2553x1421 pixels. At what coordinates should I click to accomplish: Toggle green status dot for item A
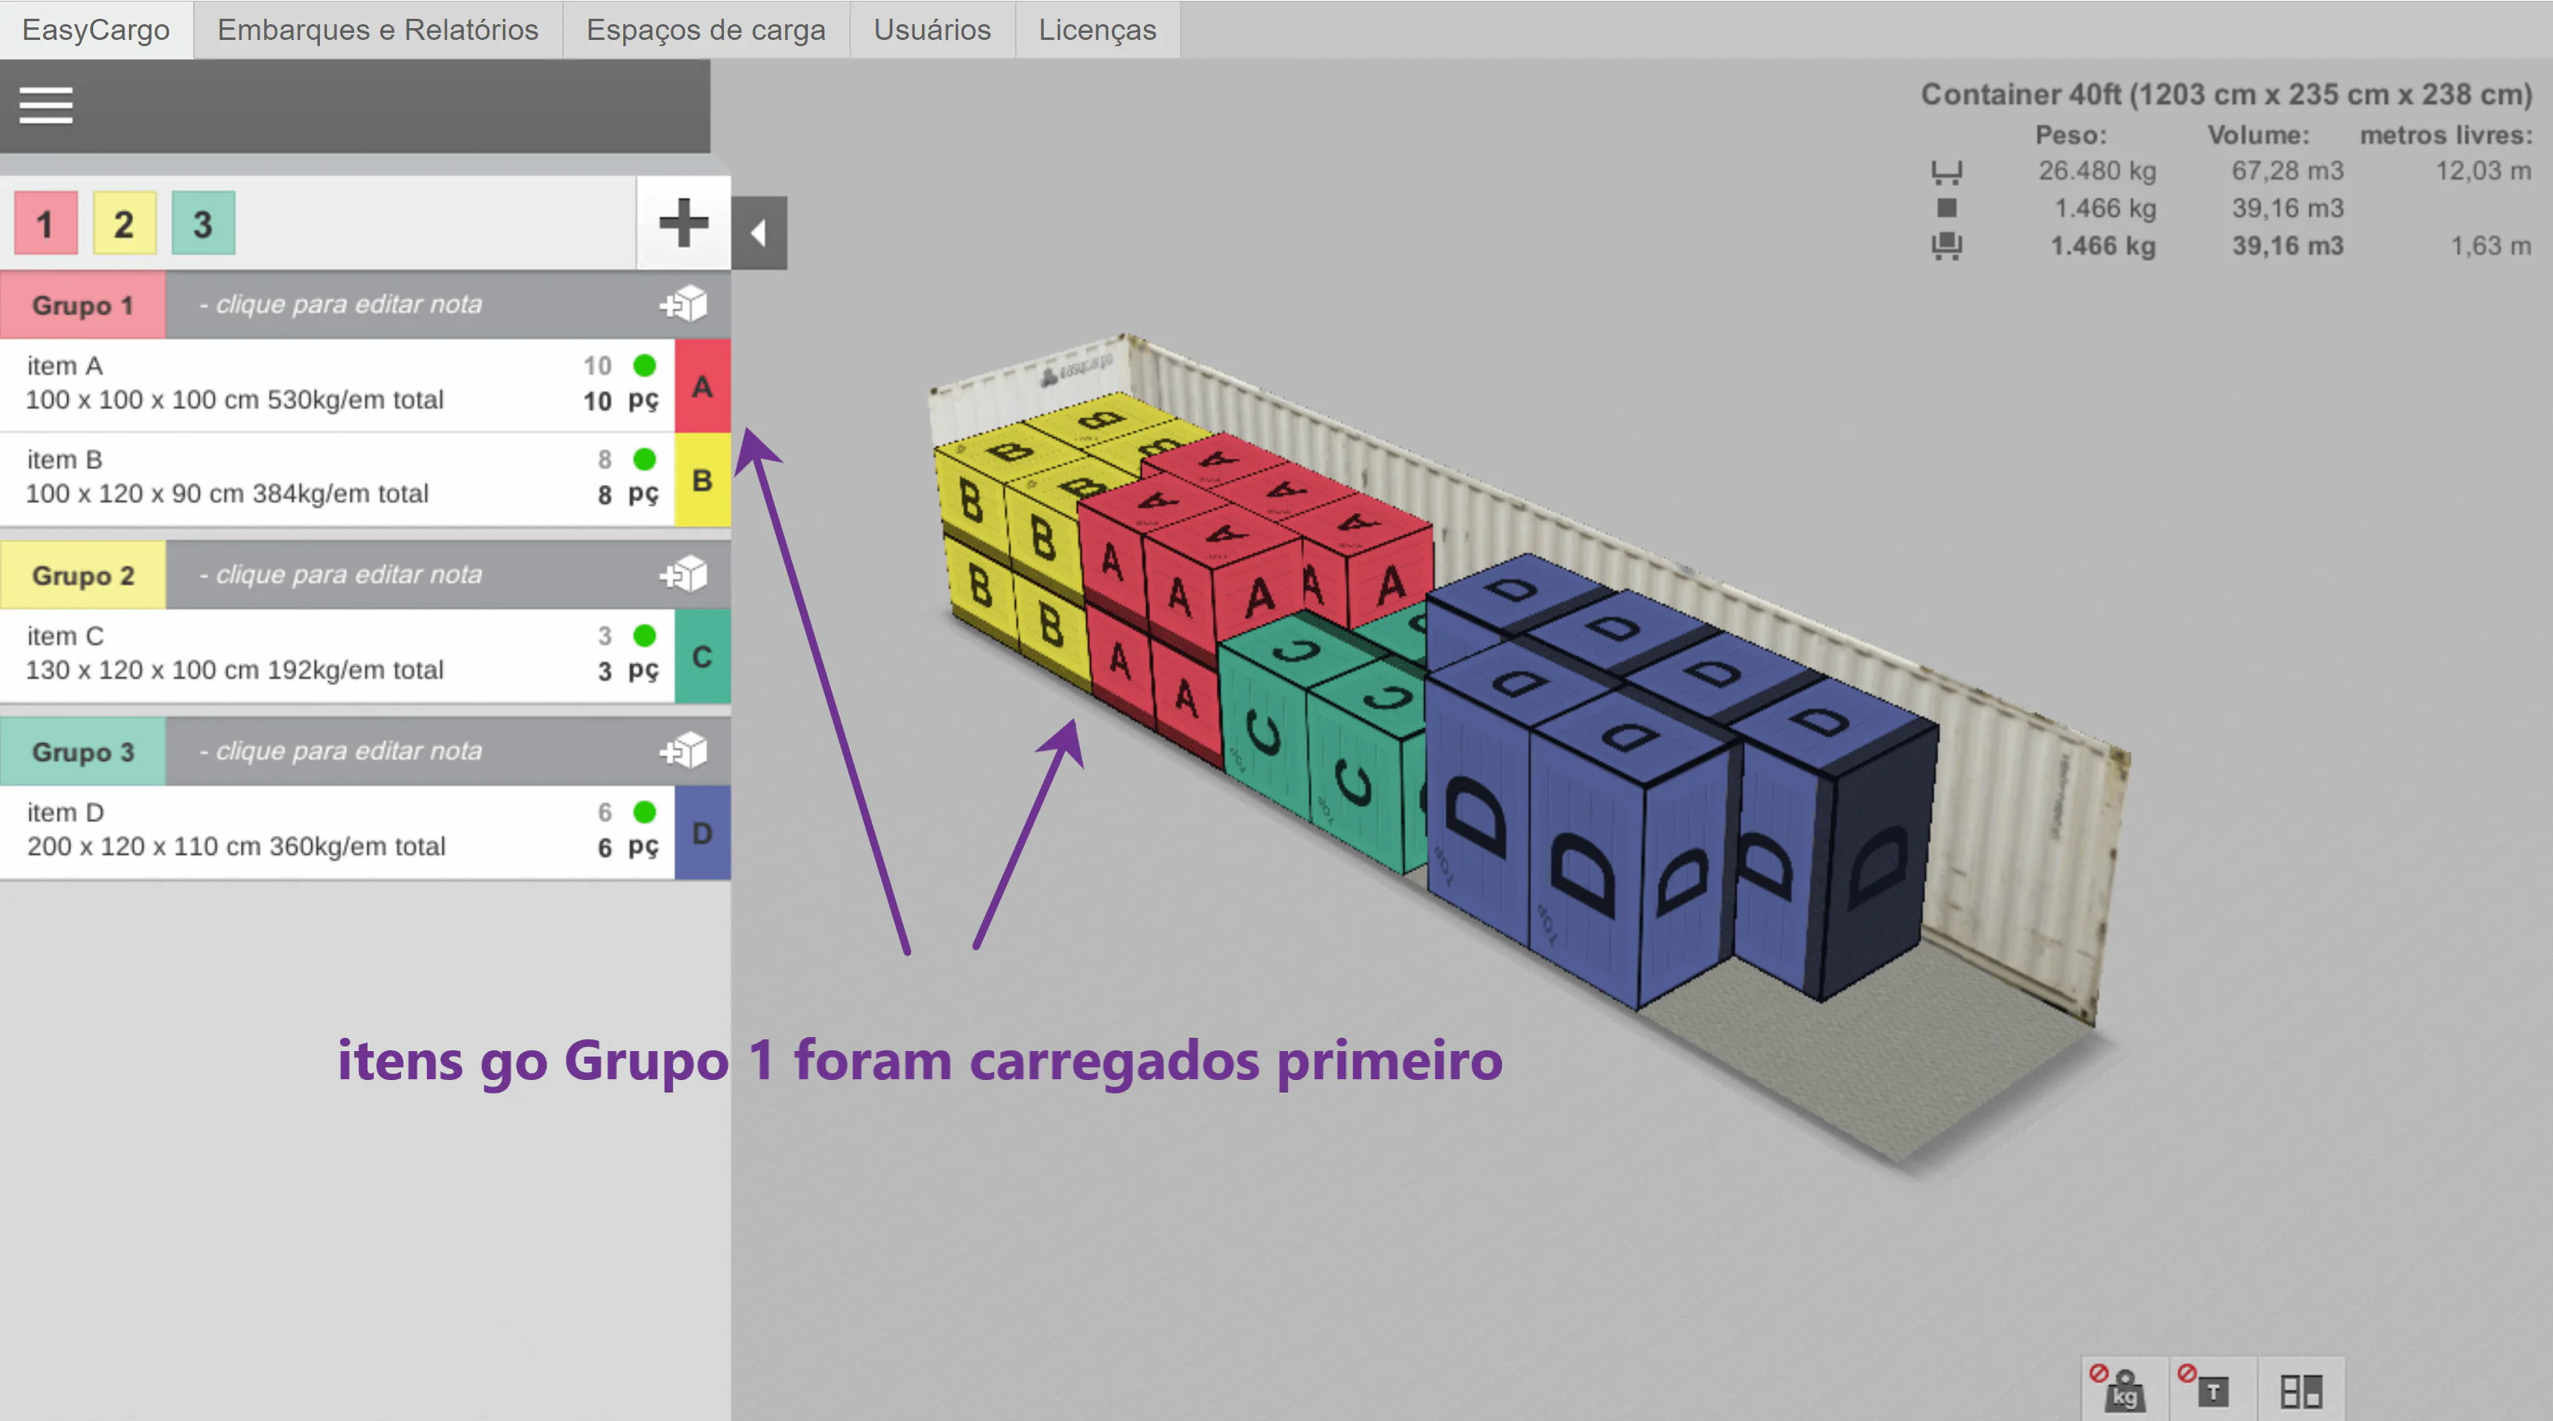(644, 366)
